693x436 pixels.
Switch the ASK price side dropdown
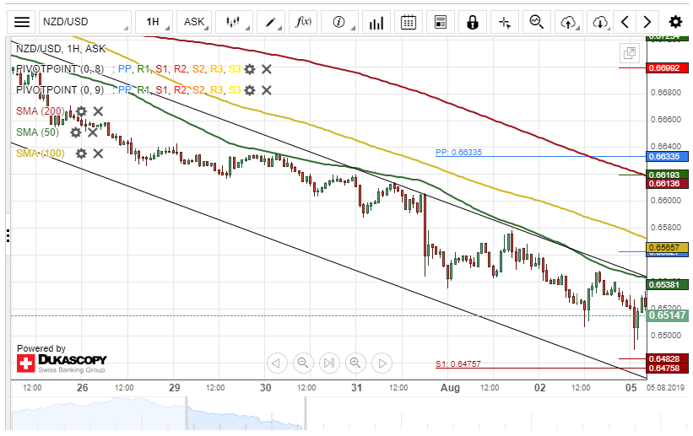(194, 22)
